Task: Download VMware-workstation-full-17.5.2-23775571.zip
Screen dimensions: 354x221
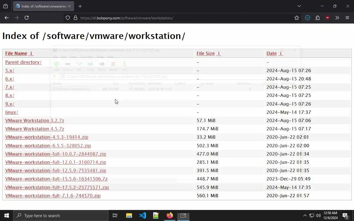Action: [57, 187]
